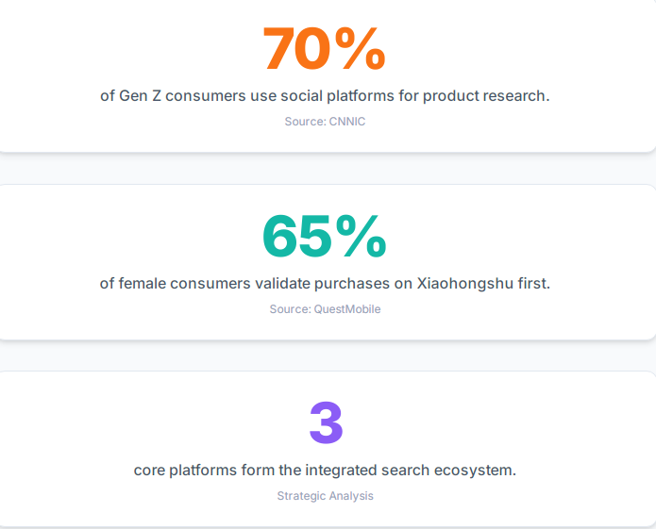The image size is (656, 529).
Task: Click the female consumers description text
Action: [x=325, y=283]
